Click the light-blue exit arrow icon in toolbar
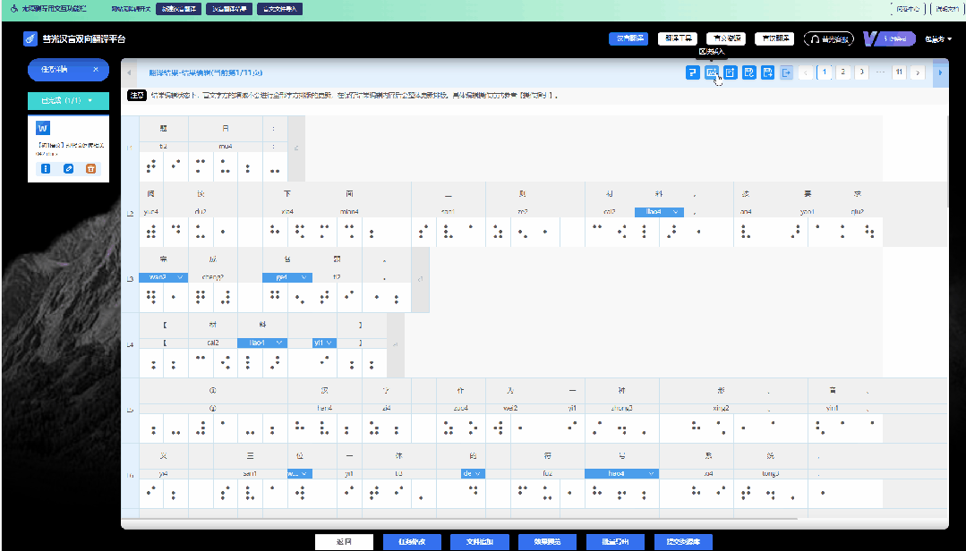This screenshot has height=551, width=966. pos(786,72)
